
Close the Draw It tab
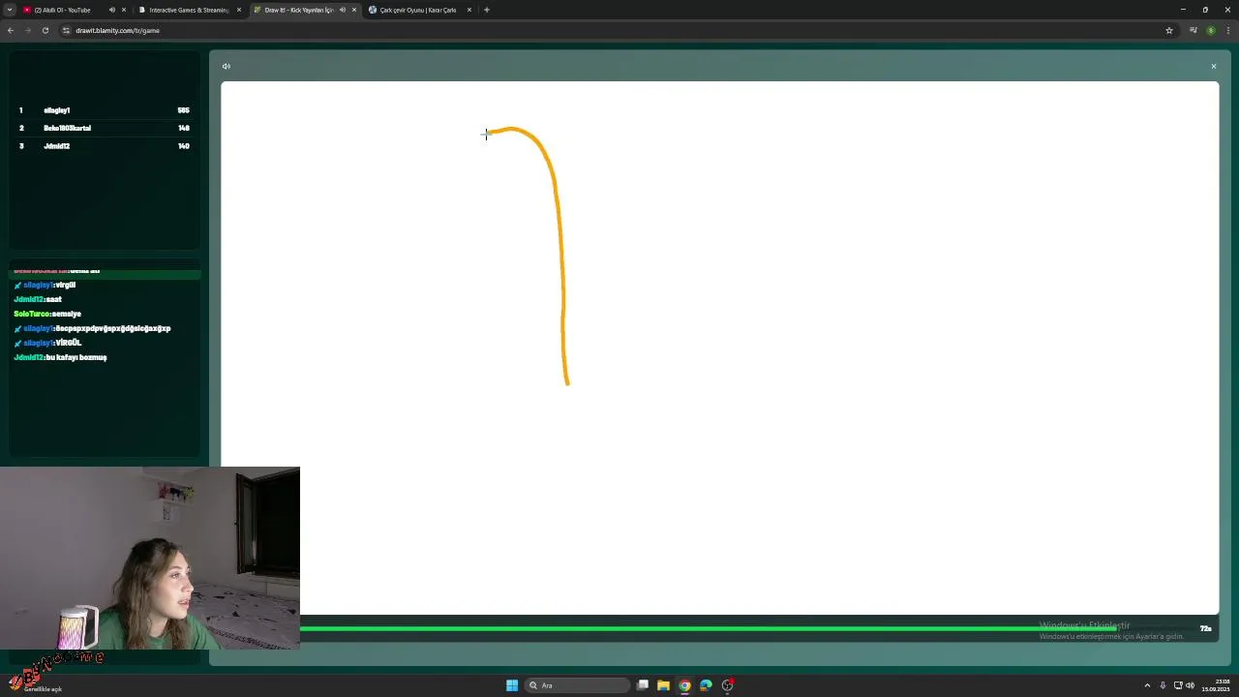pos(354,10)
